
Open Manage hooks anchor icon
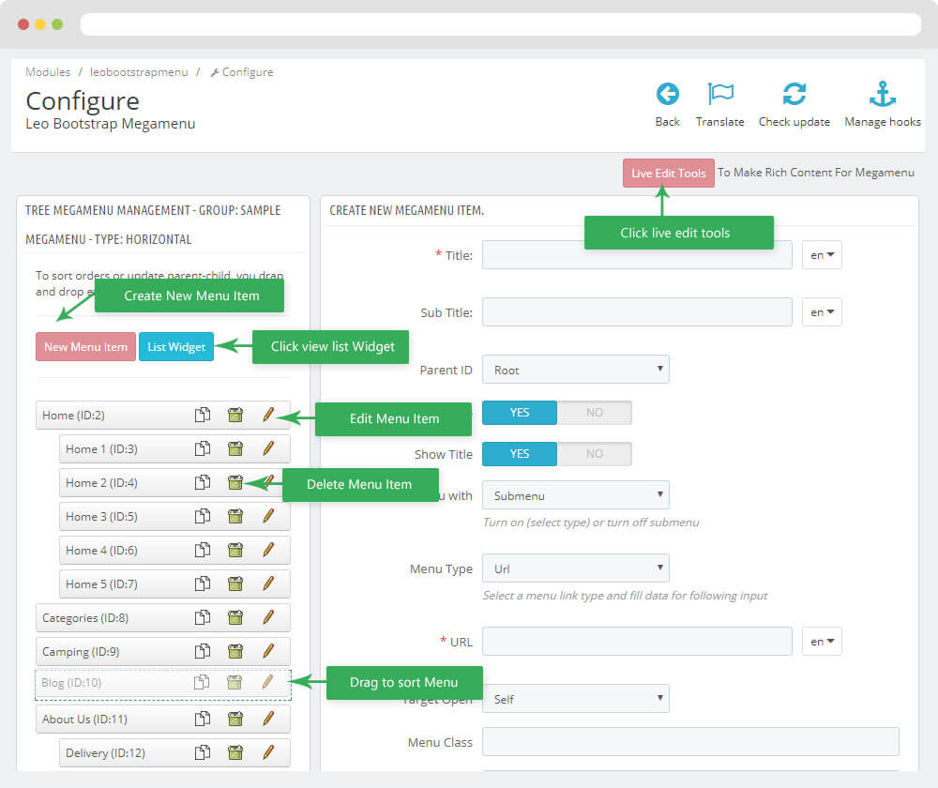[882, 94]
